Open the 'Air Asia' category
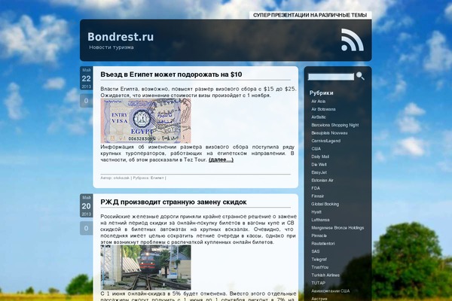The image size is (452, 301). (x=318, y=102)
